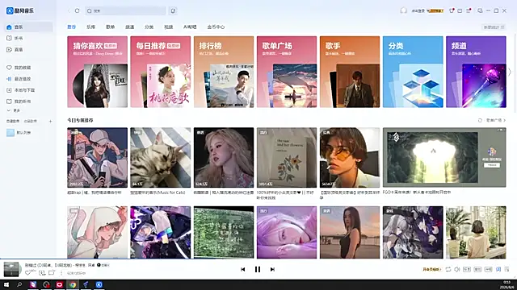517x290 pixels.
Task: Toggle the loop playback mode
Action: coord(448,269)
